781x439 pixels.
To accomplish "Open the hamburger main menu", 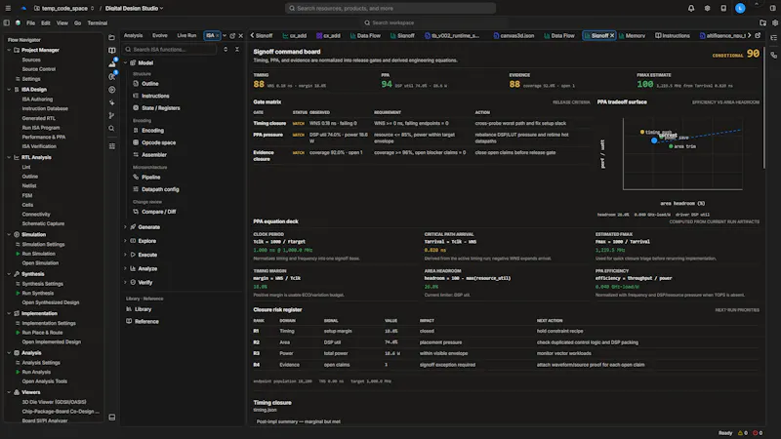I will pos(8,8).
